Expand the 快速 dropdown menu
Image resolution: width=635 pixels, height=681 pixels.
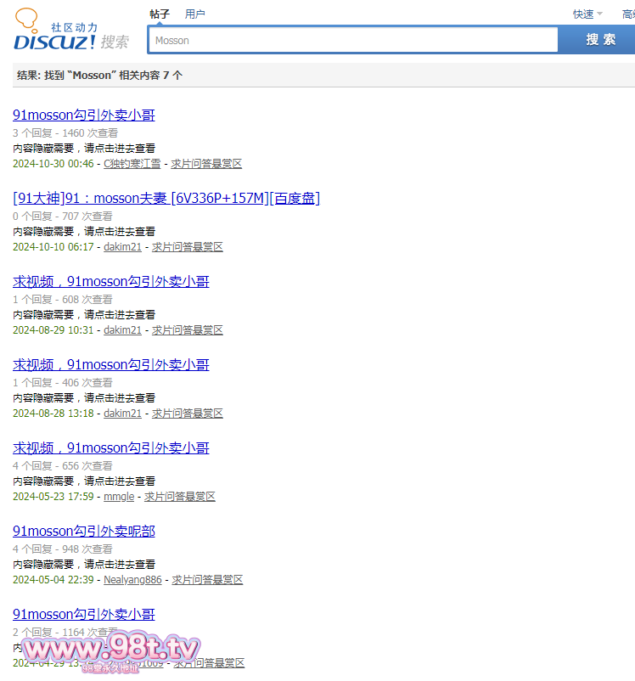tap(587, 14)
